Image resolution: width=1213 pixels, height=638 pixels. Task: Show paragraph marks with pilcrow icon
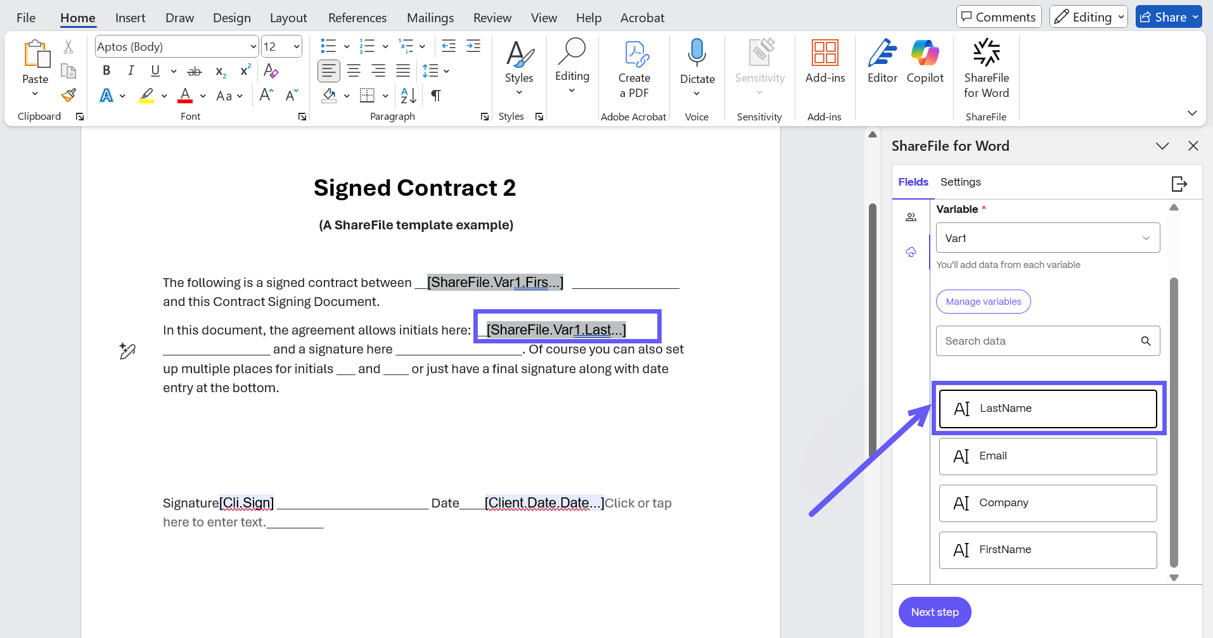click(436, 96)
